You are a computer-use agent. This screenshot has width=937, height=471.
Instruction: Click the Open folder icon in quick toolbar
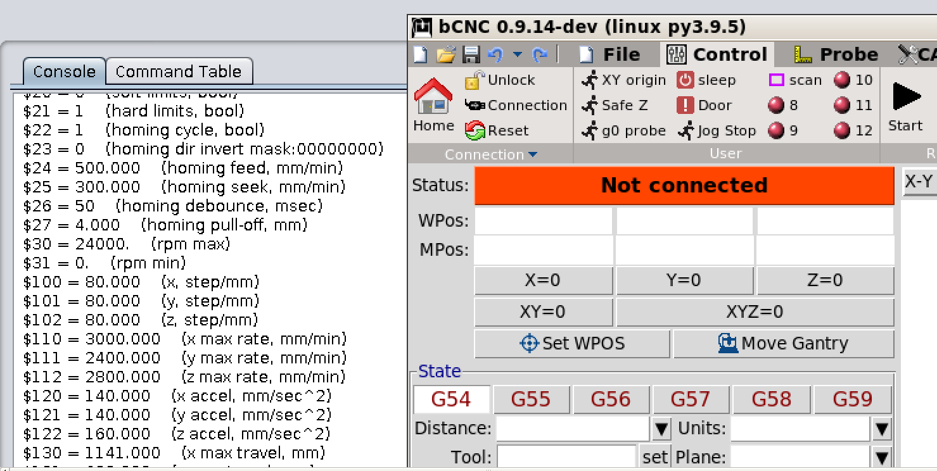point(445,54)
